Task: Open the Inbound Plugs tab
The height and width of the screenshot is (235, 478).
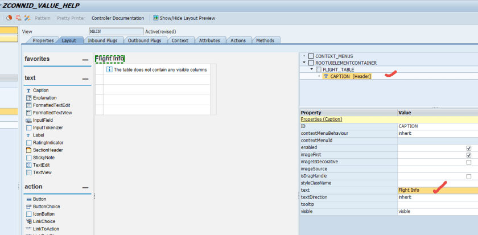Action: [x=102, y=40]
